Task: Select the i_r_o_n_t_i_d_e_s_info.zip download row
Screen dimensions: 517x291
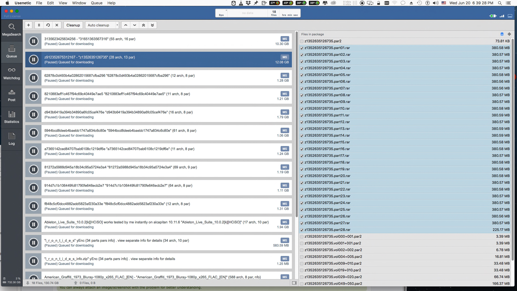Action: [158, 261]
